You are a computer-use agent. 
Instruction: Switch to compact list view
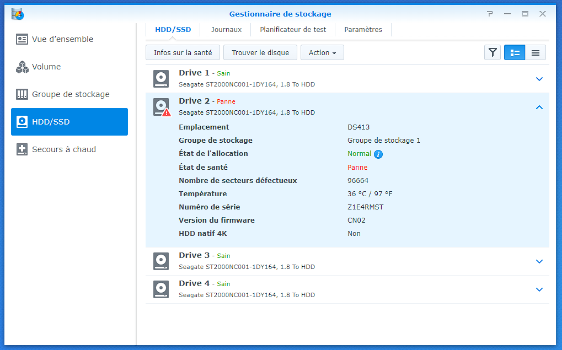click(535, 52)
